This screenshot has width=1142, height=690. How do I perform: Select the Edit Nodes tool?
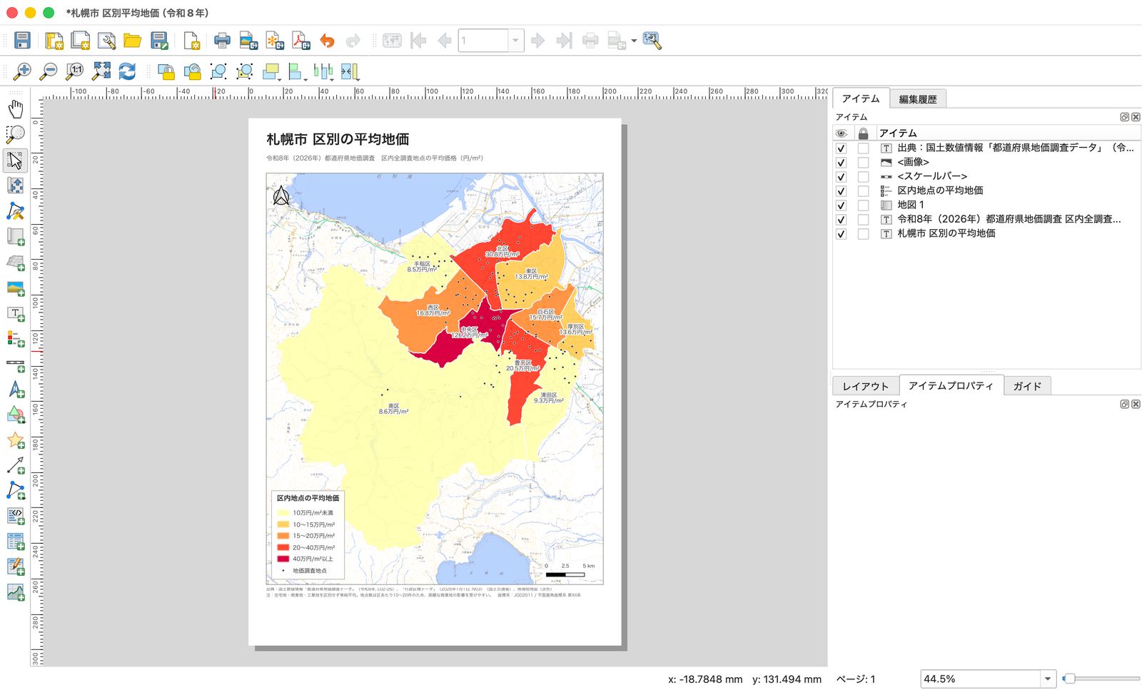pyautogui.click(x=16, y=211)
